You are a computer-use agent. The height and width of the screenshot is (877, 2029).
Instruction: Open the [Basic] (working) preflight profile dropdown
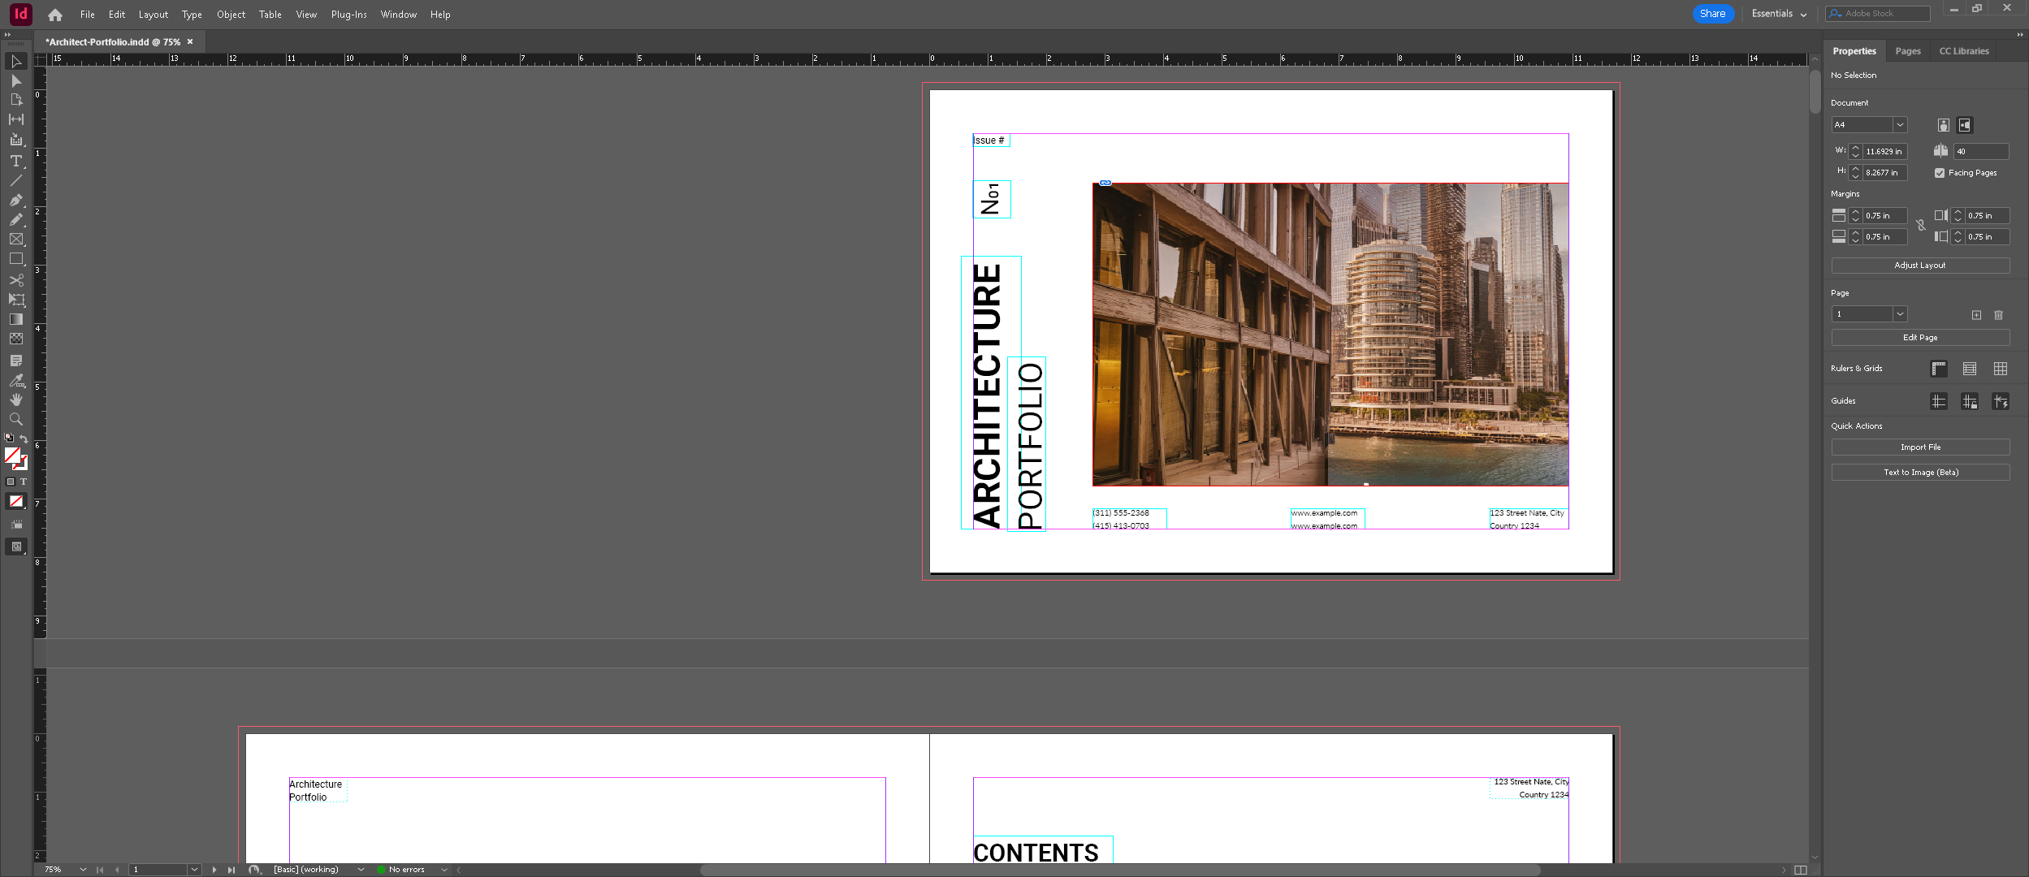tap(361, 870)
